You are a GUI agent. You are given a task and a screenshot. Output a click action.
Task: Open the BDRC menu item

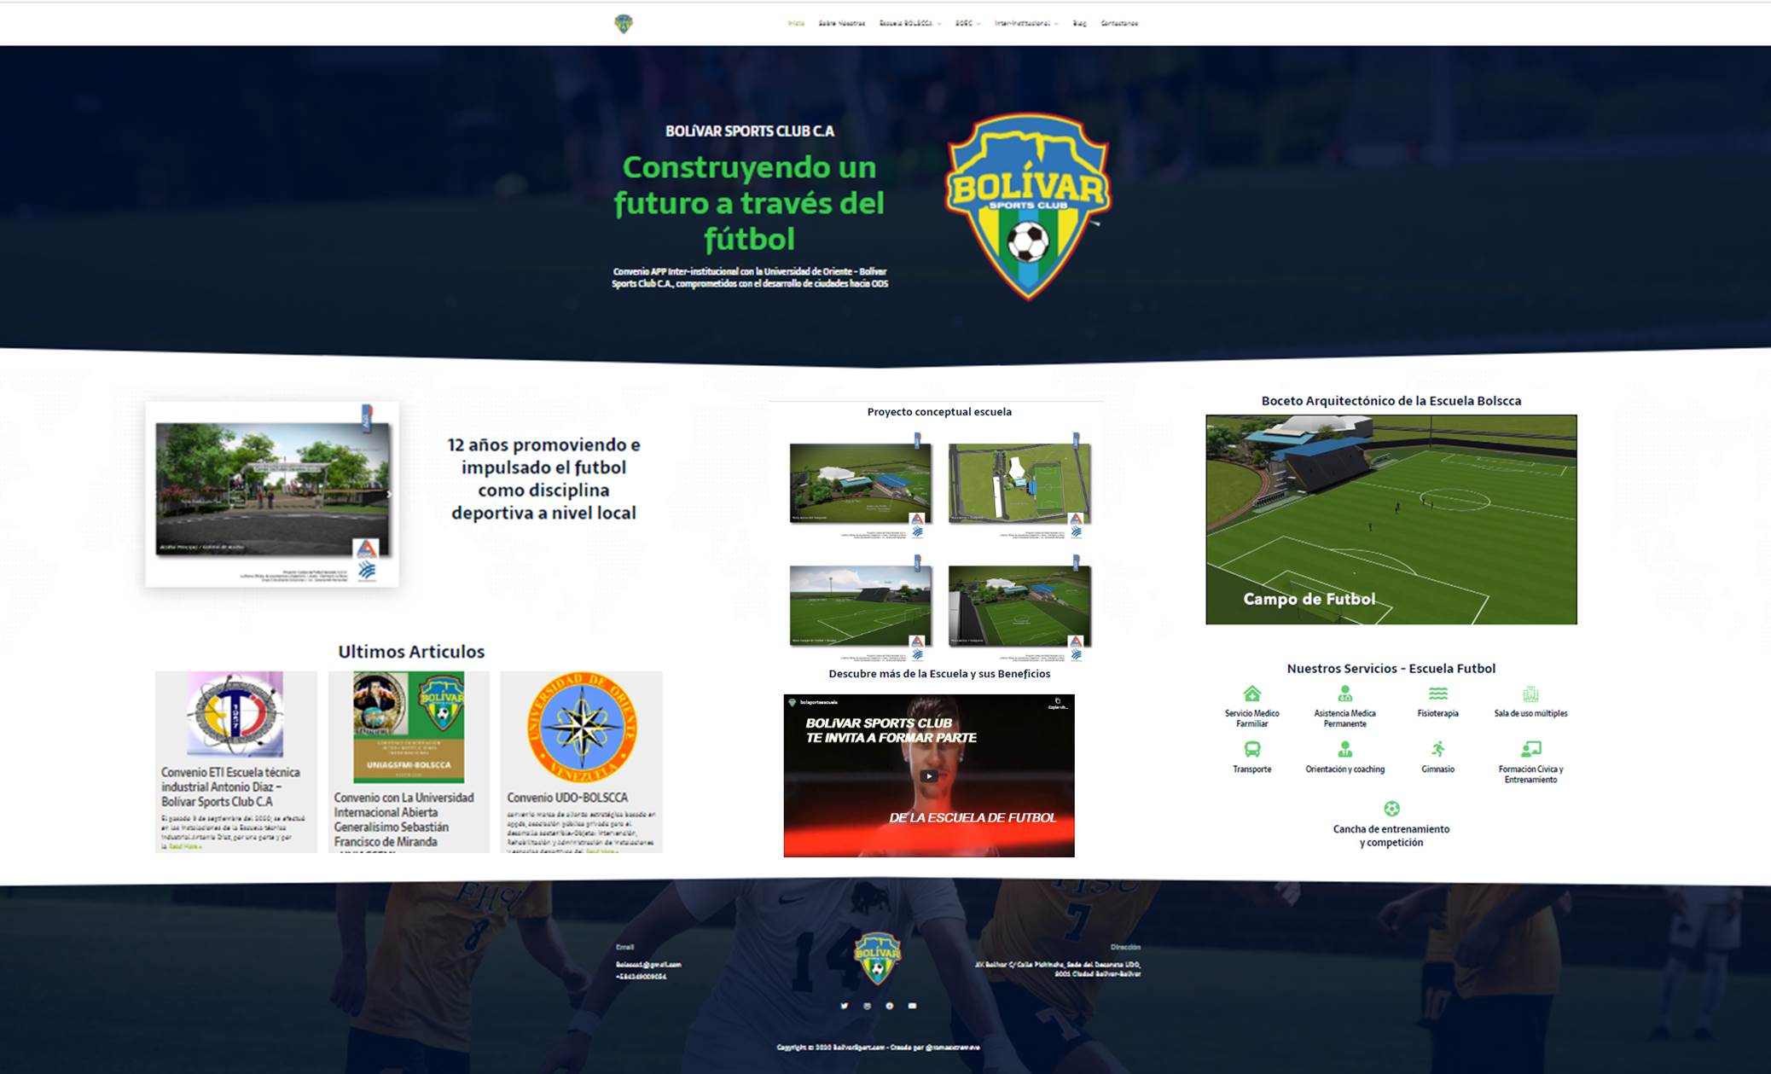pos(964,24)
